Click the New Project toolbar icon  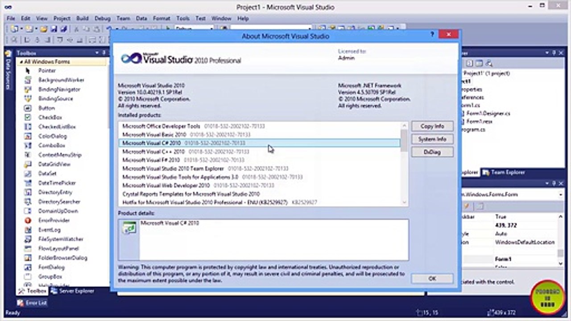[14, 29]
